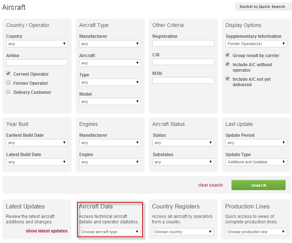Open the Country dropdown
292x243 pixels.
coord(37,44)
